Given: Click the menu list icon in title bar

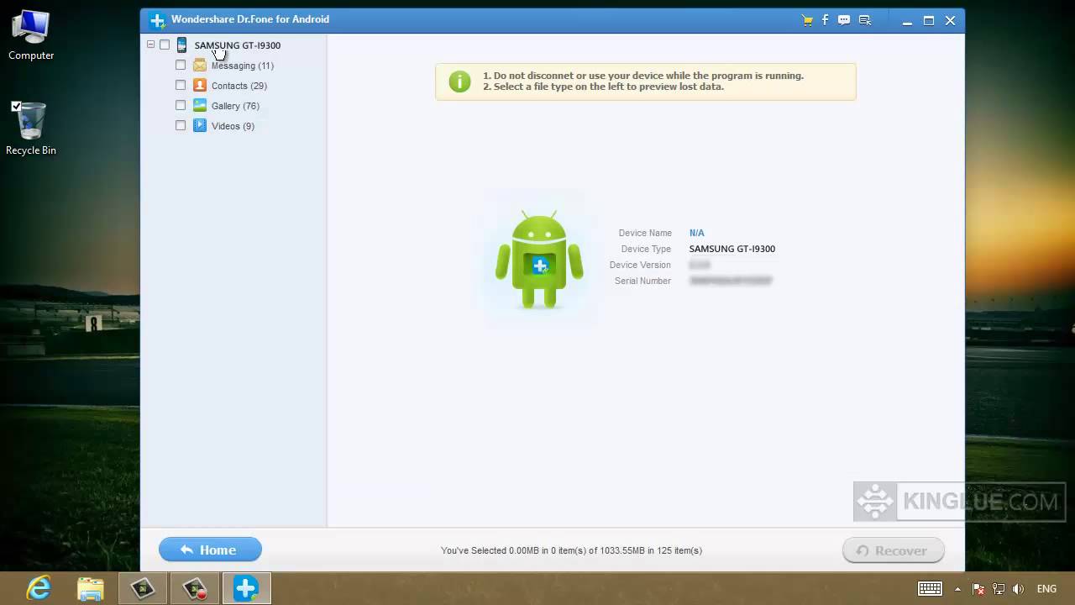Looking at the screenshot, I should point(865,20).
